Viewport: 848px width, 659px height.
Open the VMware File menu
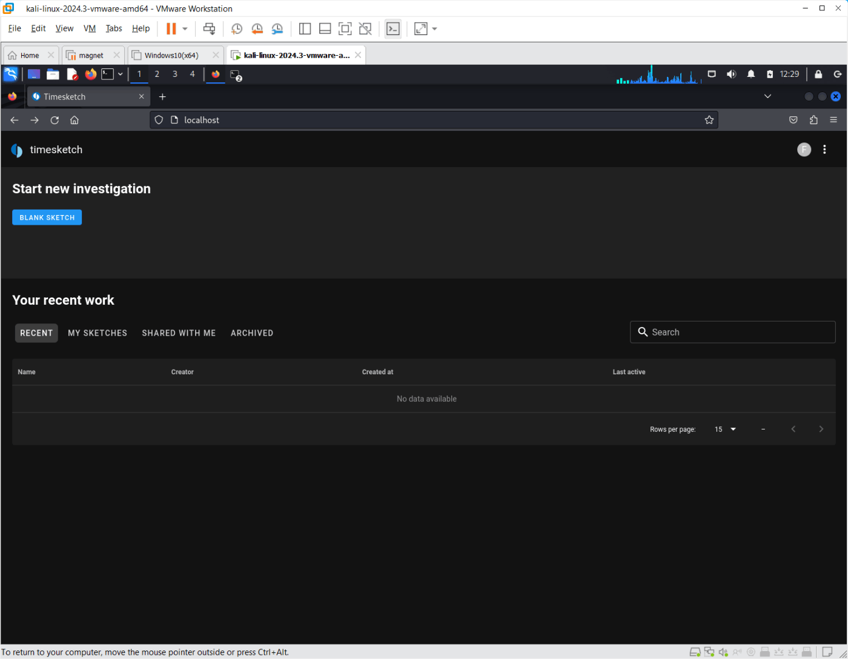coord(15,28)
